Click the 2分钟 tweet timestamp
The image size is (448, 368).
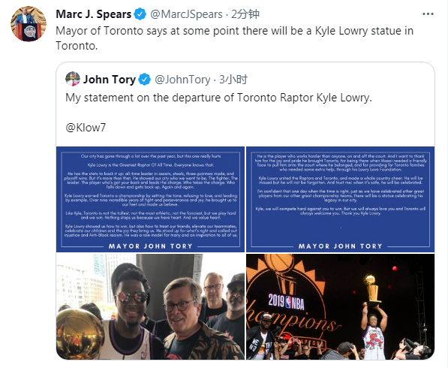(x=245, y=14)
